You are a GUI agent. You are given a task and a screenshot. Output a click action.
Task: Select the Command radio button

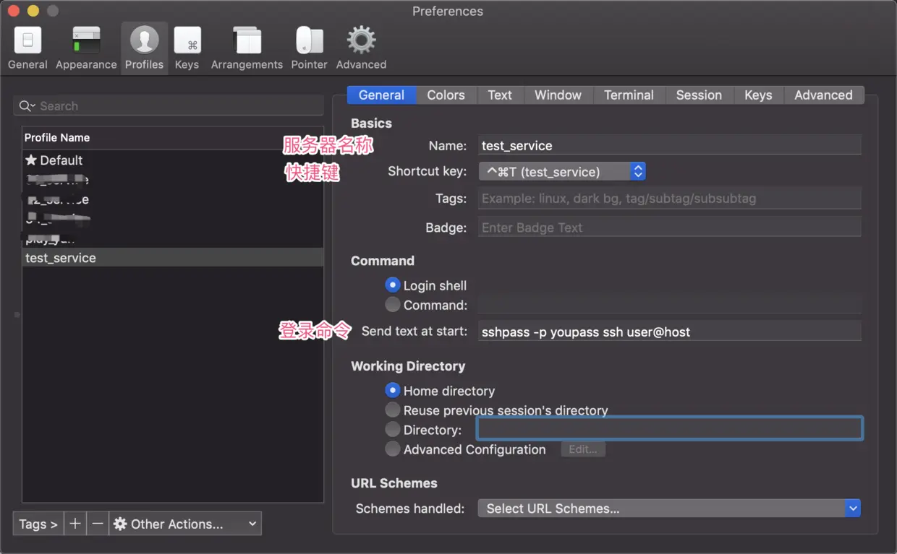pyautogui.click(x=393, y=305)
